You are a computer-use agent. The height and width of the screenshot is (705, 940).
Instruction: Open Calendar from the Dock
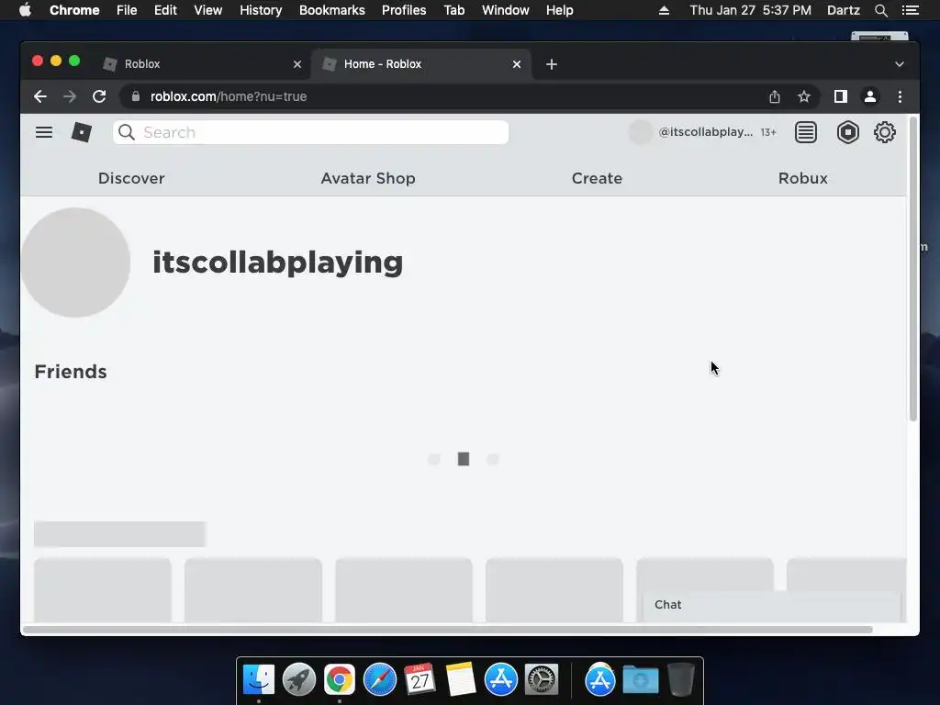coord(420,679)
